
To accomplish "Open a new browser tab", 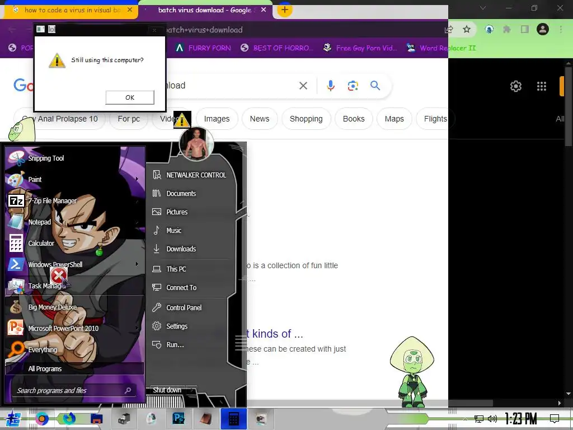I will coord(285,10).
